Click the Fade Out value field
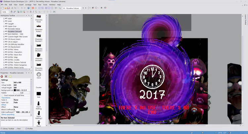Viewport: 248px width, 134px height. (x=22, y=102)
